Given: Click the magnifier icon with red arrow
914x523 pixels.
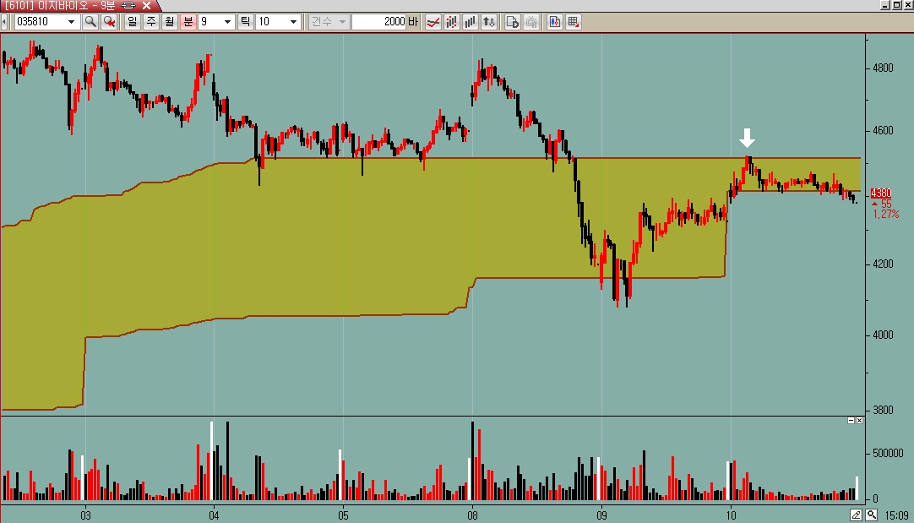Looking at the screenshot, I should [x=109, y=22].
